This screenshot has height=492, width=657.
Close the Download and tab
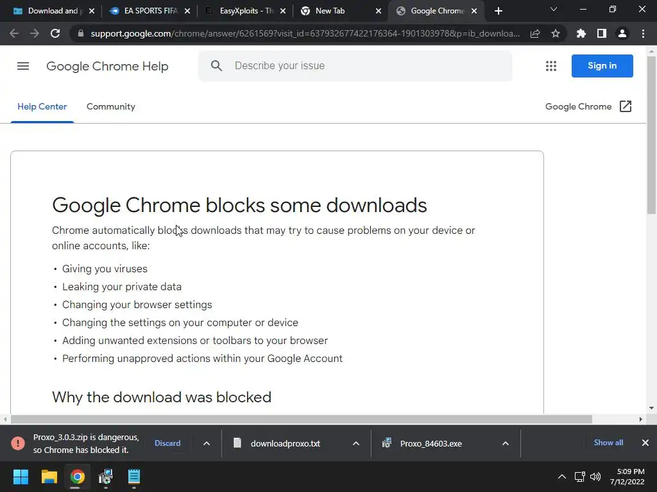click(92, 11)
